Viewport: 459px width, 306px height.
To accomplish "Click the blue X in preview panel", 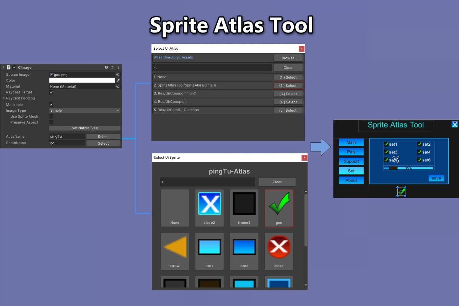I will [x=454, y=125].
